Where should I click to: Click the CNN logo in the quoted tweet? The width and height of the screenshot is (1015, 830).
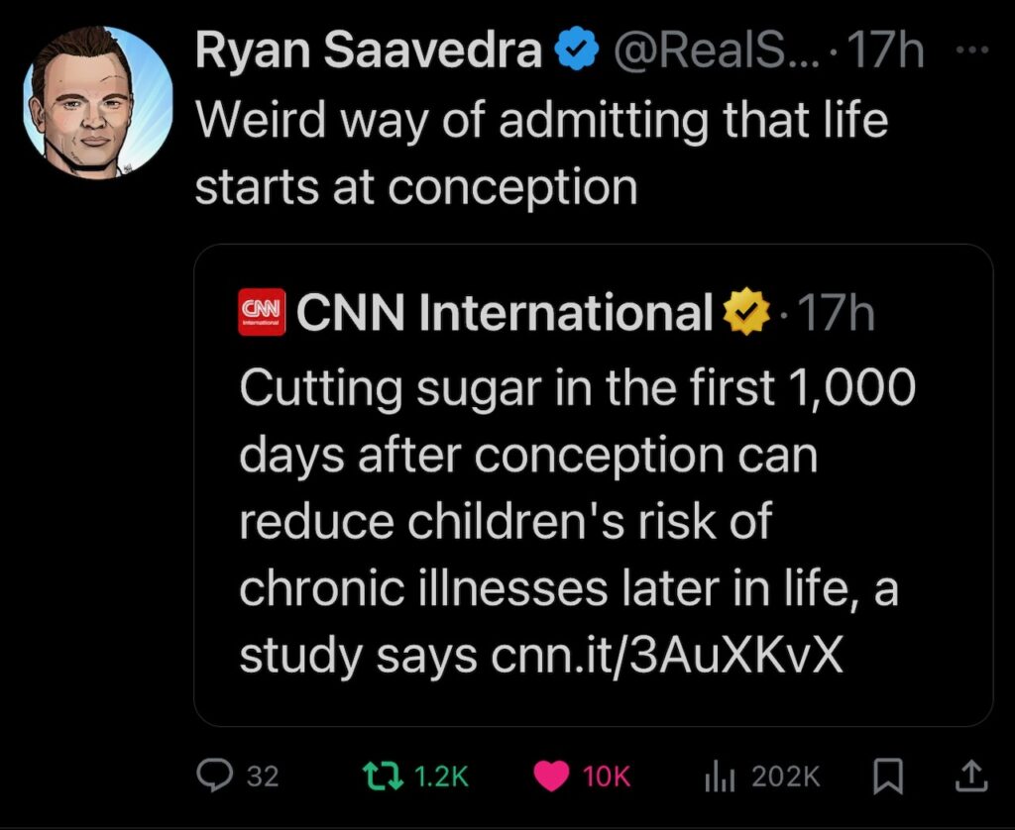click(x=263, y=313)
